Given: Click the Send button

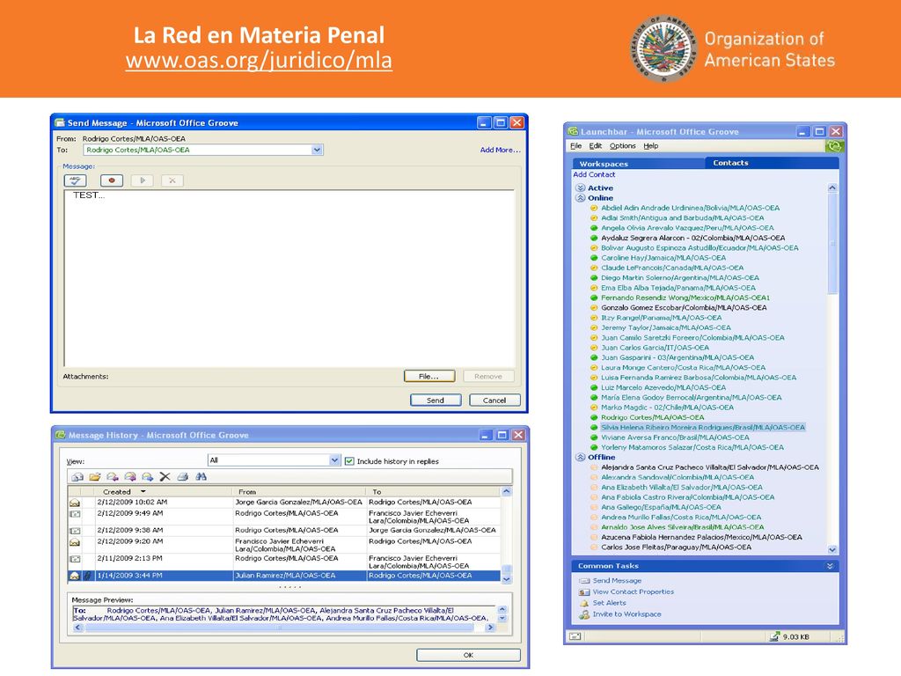Looking at the screenshot, I should 436,400.
